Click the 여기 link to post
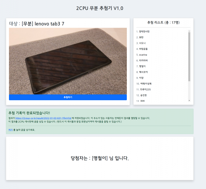The height and width of the screenshot is (189, 206). tap(11, 130)
